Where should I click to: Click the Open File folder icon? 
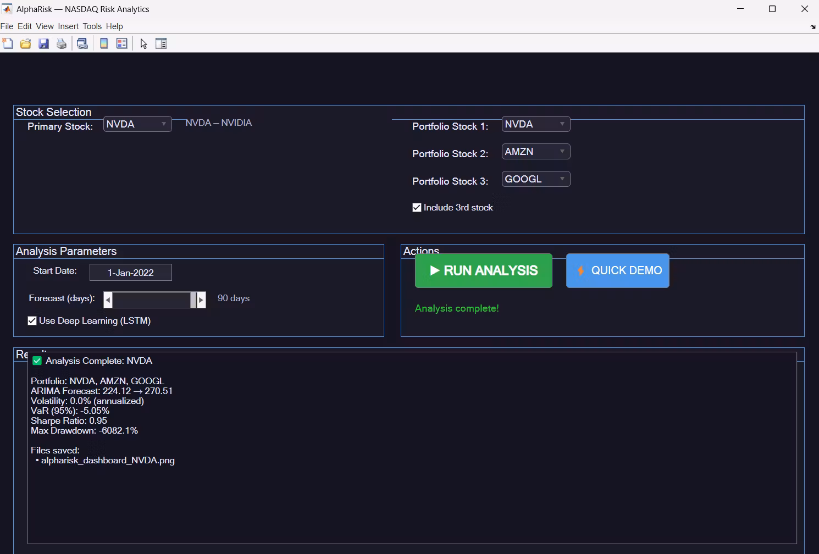pos(25,43)
